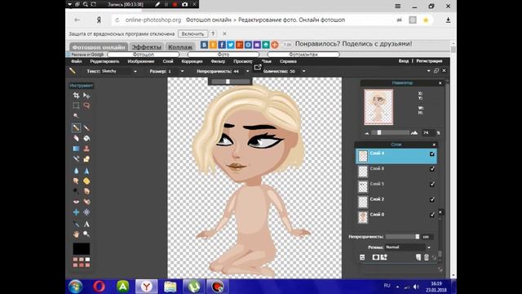Viewport: 522px width, 294px height.
Task: Select the Move tool
Action: pos(86,96)
